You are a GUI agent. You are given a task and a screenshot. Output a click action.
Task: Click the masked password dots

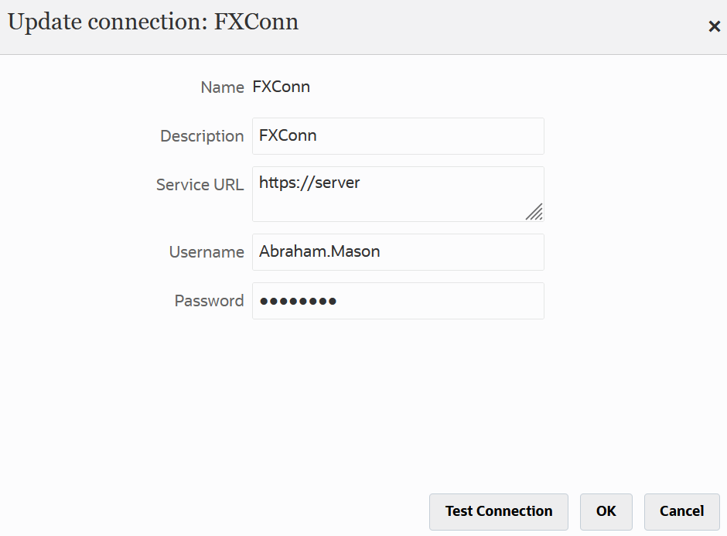[298, 301]
